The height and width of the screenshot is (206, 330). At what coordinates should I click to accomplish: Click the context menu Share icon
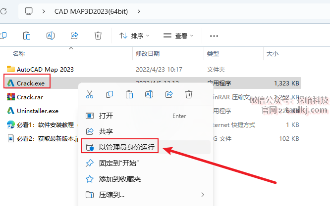coord(169,94)
